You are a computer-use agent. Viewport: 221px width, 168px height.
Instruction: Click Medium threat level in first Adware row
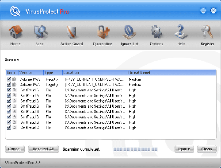(x=135, y=79)
